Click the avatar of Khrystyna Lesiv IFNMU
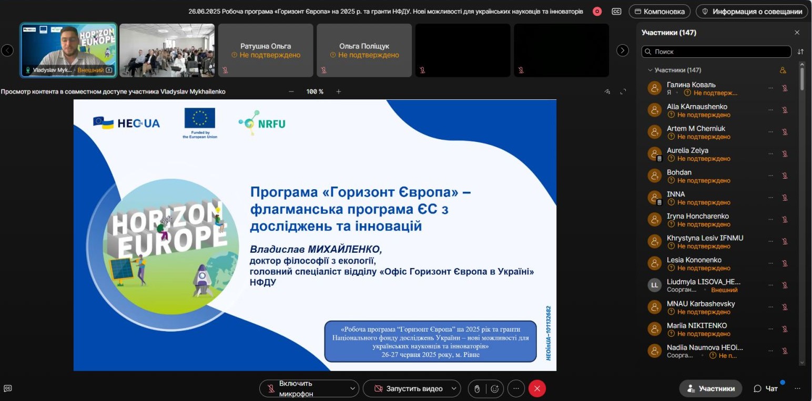The width and height of the screenshot is (812, 401). (654, 242)
